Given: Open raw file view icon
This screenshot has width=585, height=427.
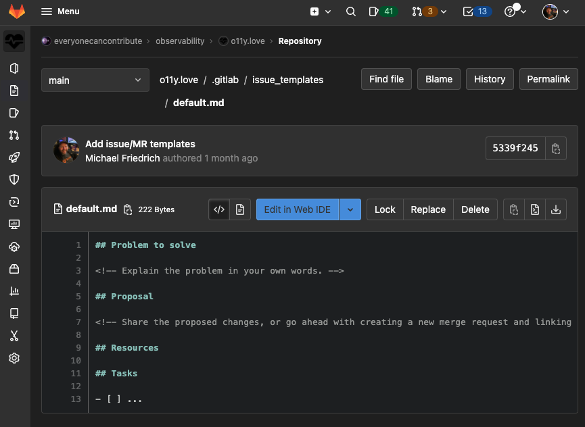Looking at the screenshot, I should coord(535,209).
